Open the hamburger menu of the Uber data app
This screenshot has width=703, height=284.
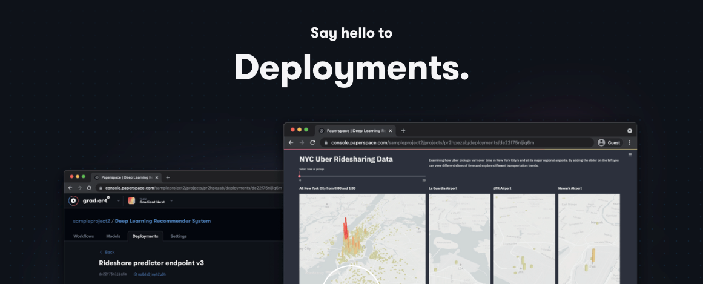[630, 155]
